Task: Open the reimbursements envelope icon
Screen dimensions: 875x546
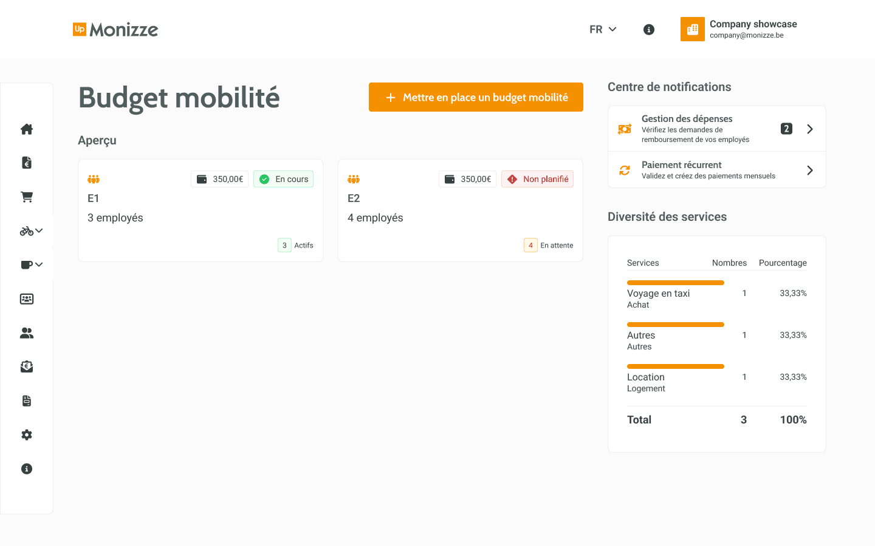Action: click(x=26, y=366)
